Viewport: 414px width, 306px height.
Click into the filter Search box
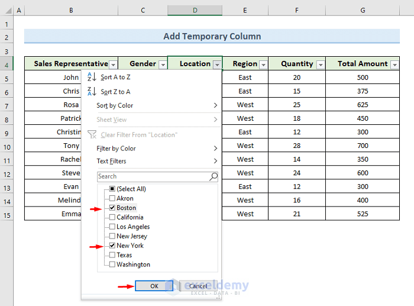(153, 176)
